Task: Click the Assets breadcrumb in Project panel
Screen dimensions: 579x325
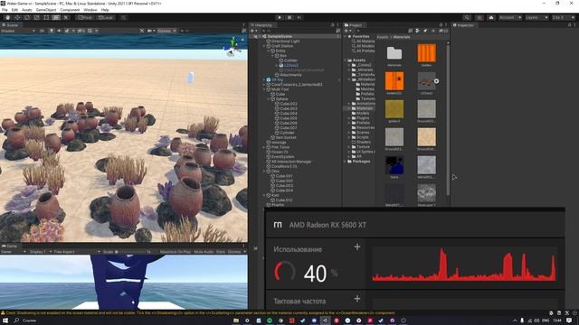Action: click(x=382, y=37)
